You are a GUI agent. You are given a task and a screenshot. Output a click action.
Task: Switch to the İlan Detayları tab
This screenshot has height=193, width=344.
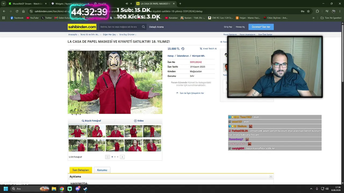(x=81, y=170)
